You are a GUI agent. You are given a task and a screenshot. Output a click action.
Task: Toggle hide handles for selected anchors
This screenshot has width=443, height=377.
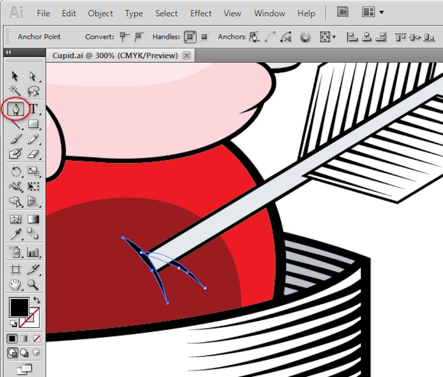204,37
